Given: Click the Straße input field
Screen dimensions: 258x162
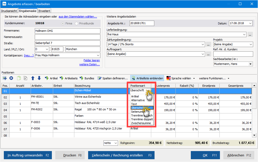Looking at the screenshot, I should tap(67, 43).
